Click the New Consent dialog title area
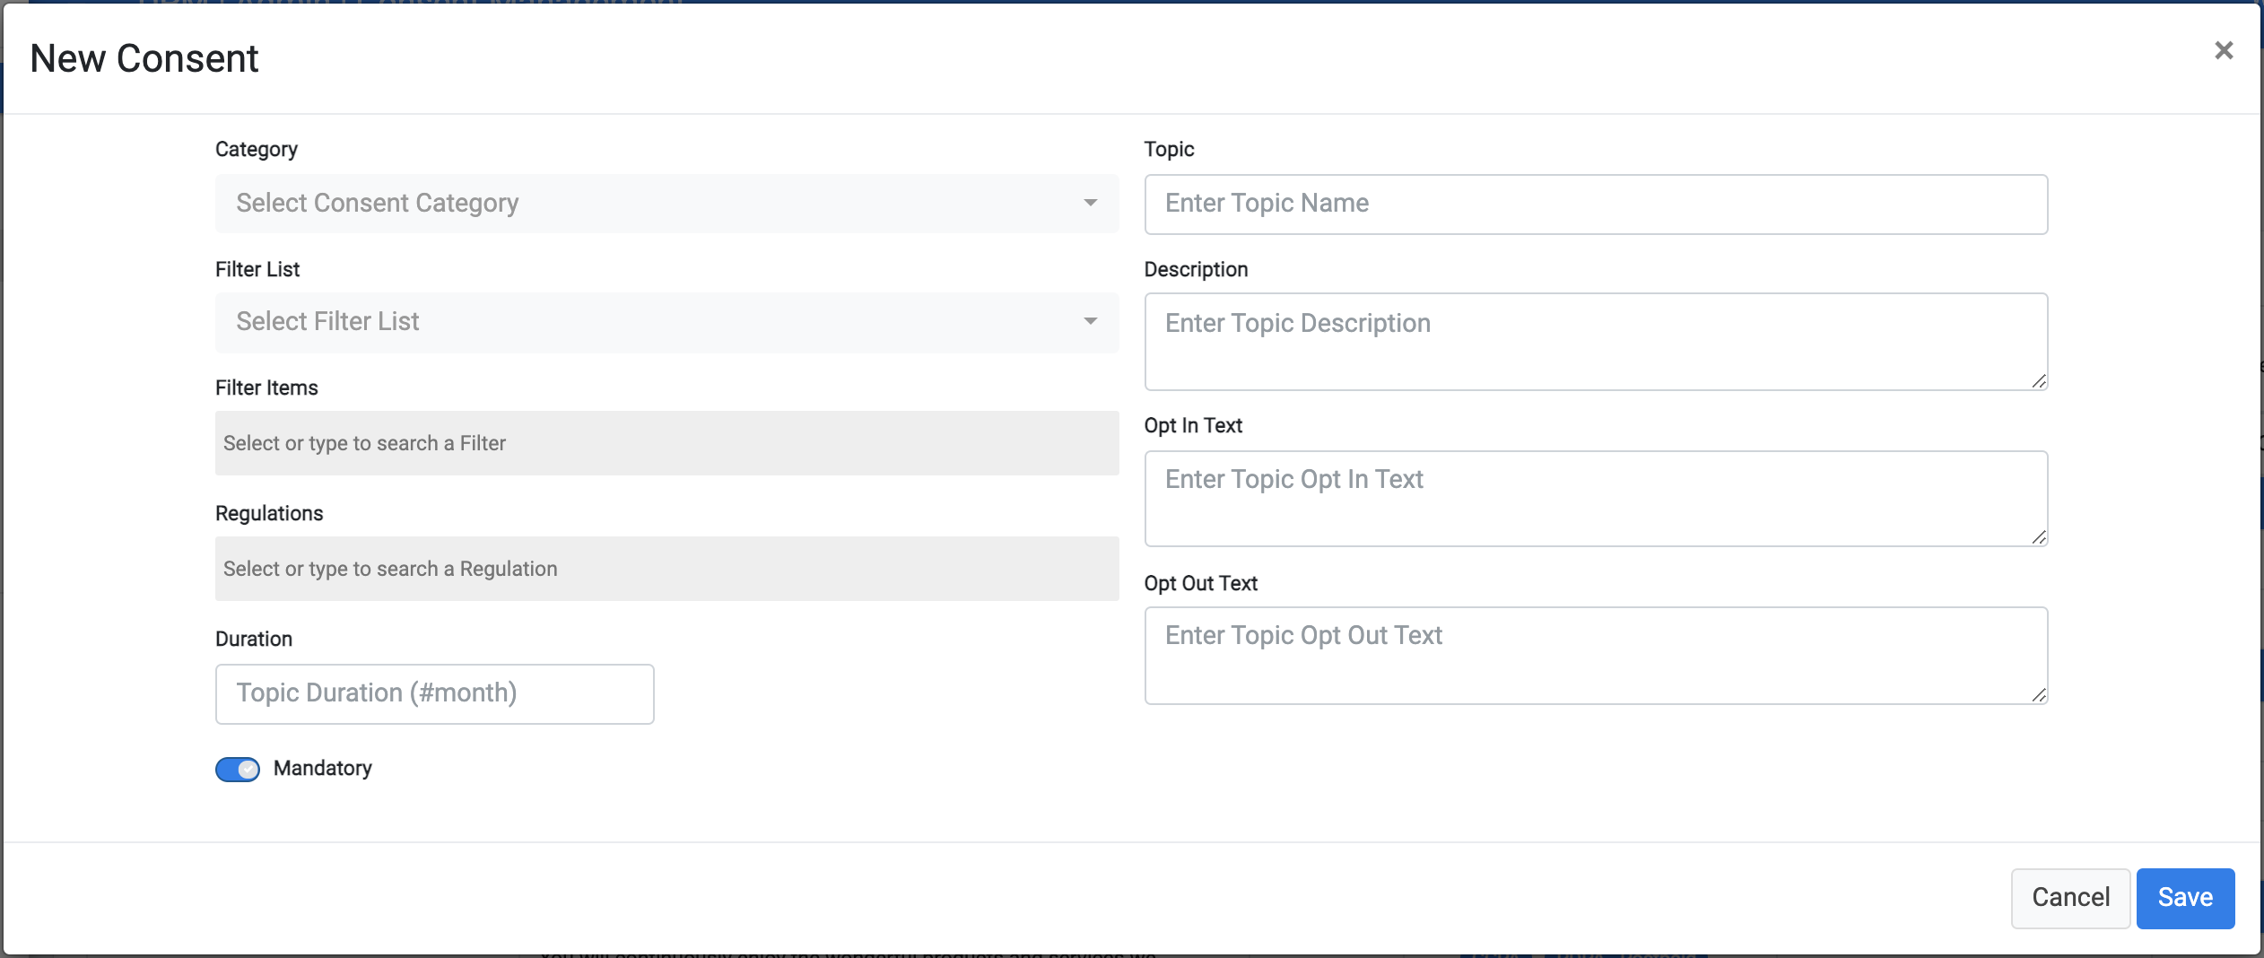 [144, 57]
